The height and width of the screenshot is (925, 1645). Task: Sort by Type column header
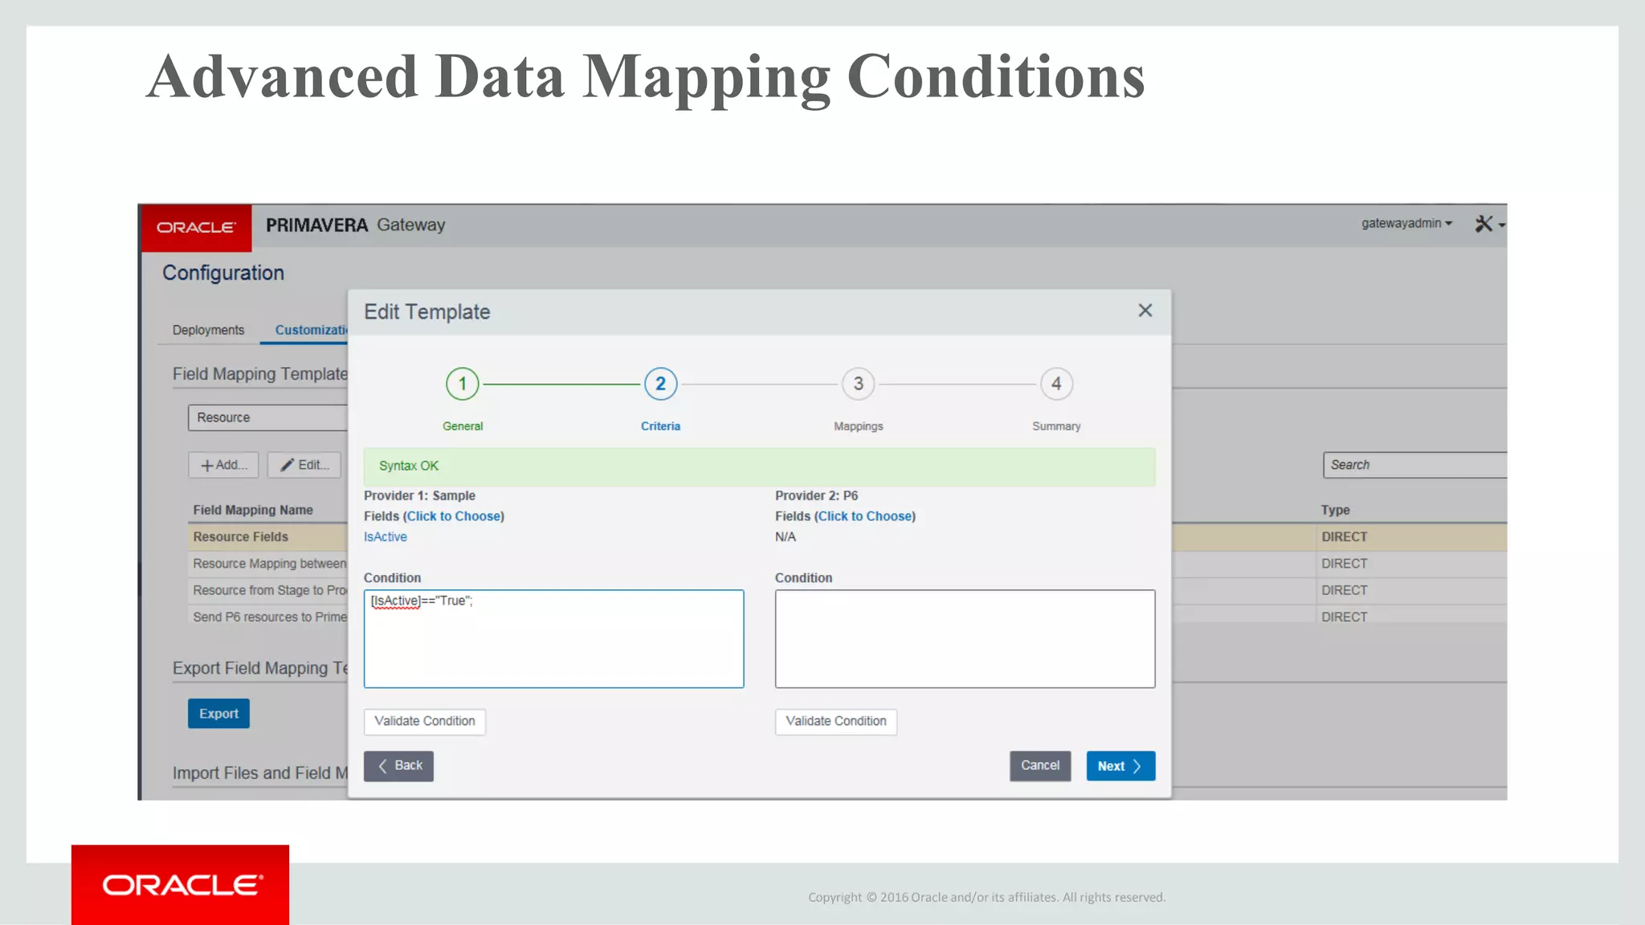coord(1335,510)
